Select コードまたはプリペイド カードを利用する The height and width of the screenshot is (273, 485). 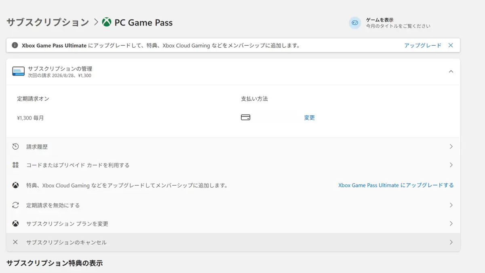(233, 165)
